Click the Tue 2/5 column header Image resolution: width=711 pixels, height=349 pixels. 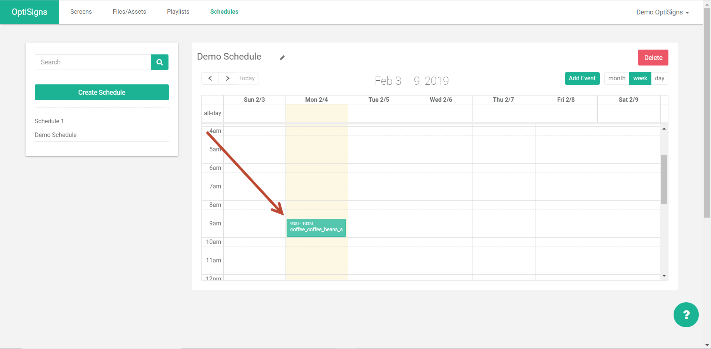coord(379,100)
